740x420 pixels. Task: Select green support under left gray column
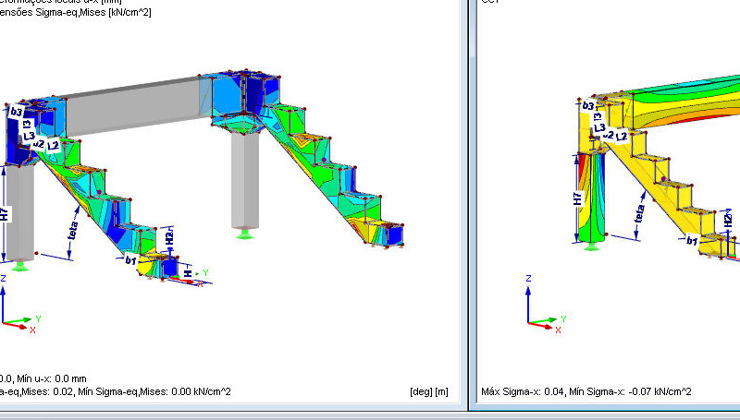(x=19, y=267)
